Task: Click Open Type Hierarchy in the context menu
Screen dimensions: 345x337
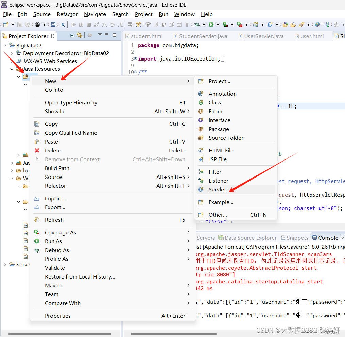Action: coord(71,102)
